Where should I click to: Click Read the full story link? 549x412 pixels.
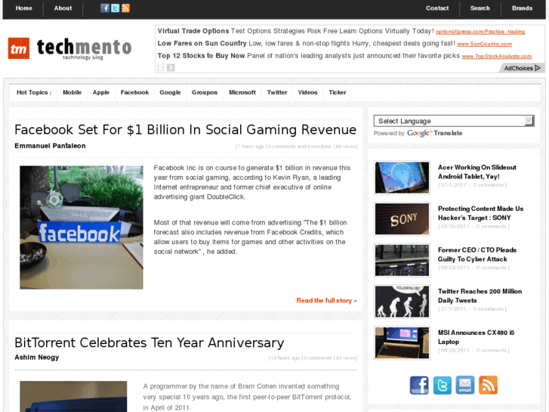coord(327,301)
